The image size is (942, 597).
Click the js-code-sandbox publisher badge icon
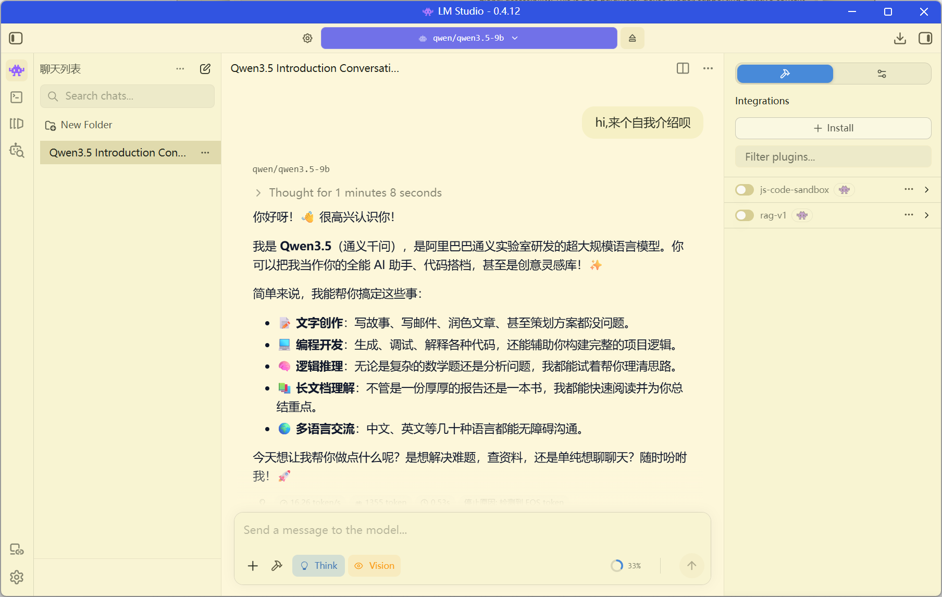pos(845,190)
